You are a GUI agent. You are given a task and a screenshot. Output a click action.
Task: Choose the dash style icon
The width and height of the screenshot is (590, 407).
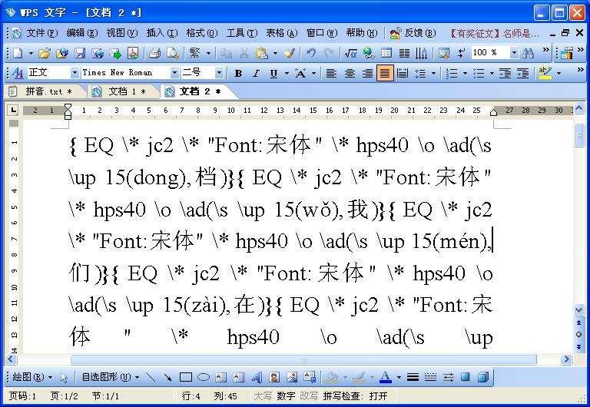(x=430, y=377)
